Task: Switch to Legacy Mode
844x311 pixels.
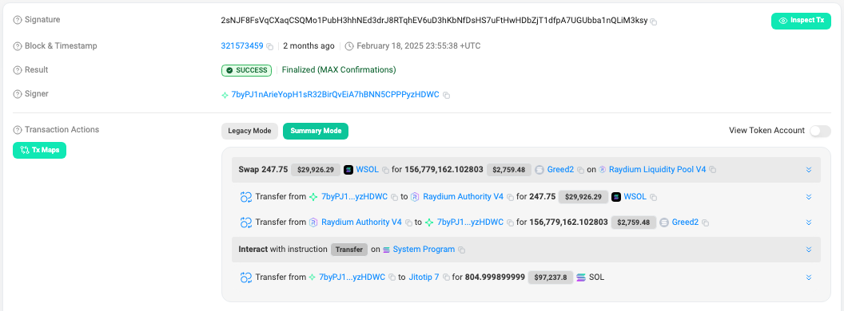Action: point(249,131)
